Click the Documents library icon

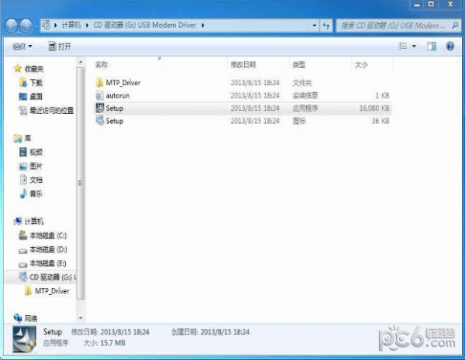pos(23,180)
